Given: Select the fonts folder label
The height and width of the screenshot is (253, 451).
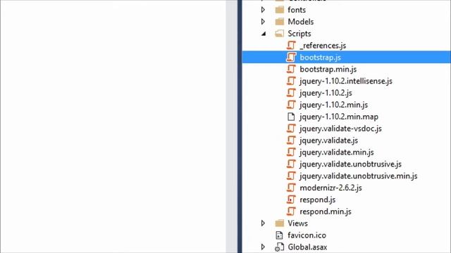Looking at the screenshot, I should 297,10.
